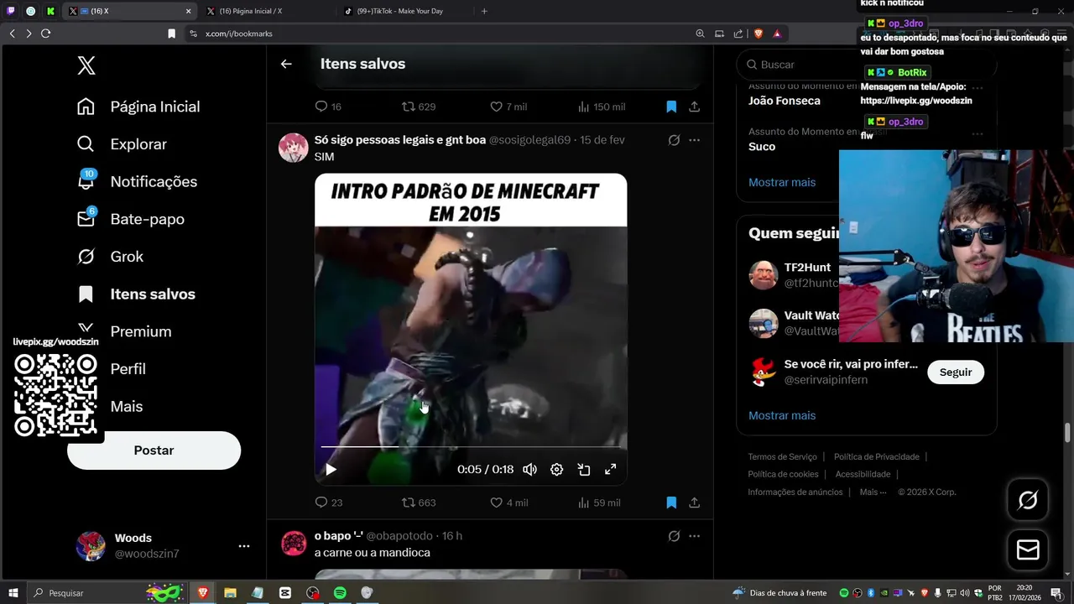Open the X logo home link
This screenshot has width=1074, height=604.
tap(86, 65)
